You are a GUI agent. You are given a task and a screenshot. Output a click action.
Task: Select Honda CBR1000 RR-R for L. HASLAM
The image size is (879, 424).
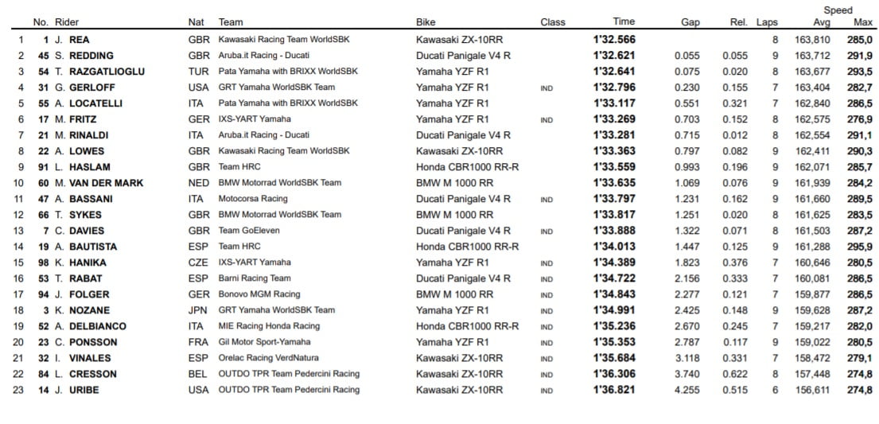467,167
